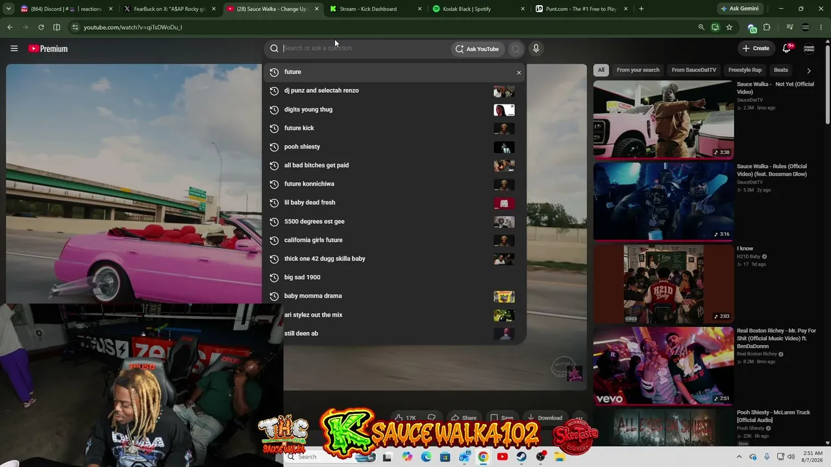Open the Microsoft Store from the taskbar
The width and height of the screenshot is (831, 467).
445,457
